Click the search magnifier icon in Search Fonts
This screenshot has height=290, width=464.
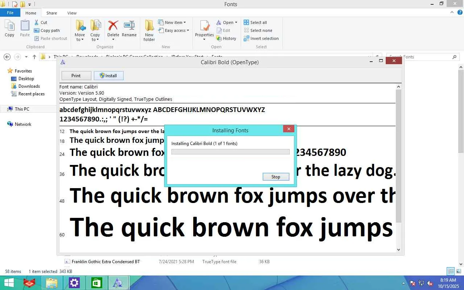click(x=454, y=57)
